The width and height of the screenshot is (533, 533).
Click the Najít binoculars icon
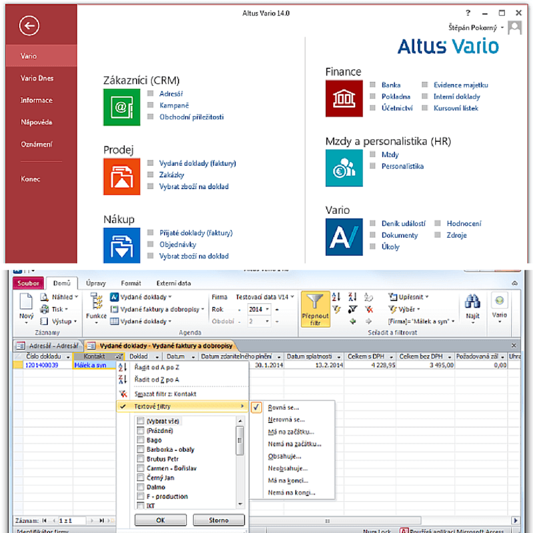click(x=472, y=302)
